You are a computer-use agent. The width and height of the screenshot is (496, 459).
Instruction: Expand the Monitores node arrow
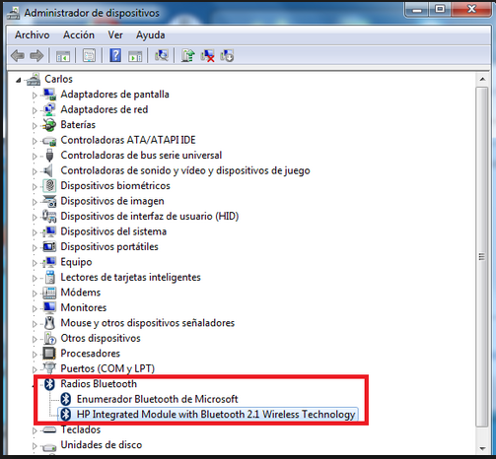35,308
